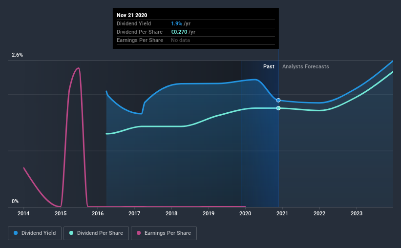Click the blue Dividend Yield data point marker
The width and height of the screenshot is (401, 248).
(x=278, y=100)
